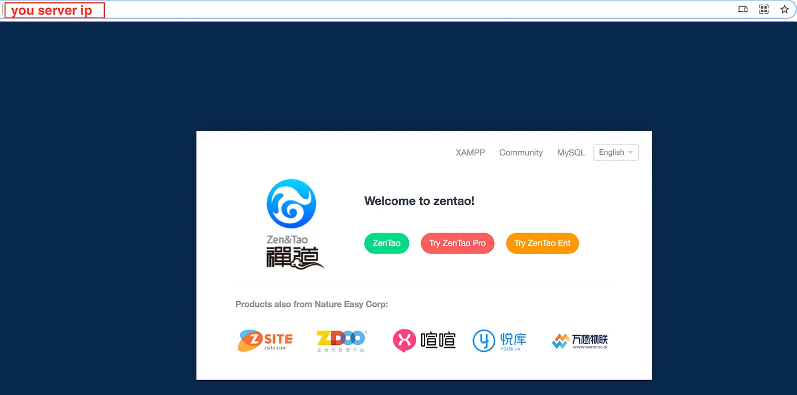Open the Community link
This screenshot has width=797, height=395.
point(521,153)
